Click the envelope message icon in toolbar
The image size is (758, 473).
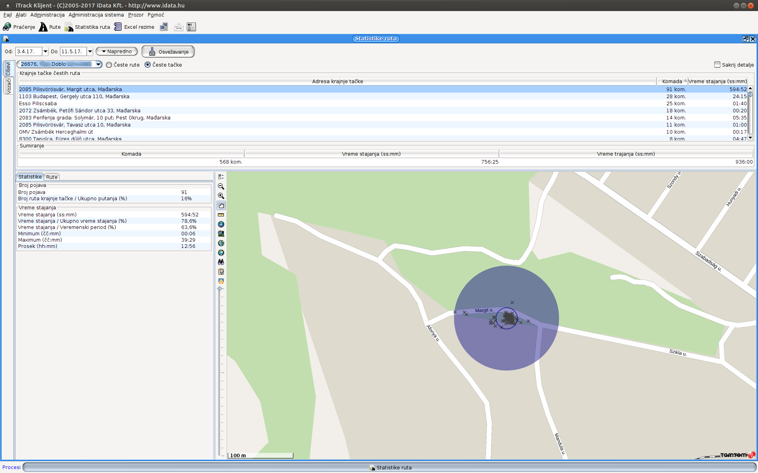pos(178,27)
